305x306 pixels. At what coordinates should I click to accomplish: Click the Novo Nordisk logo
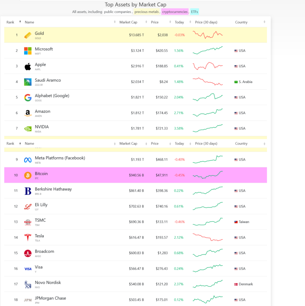tap(28, 284)
